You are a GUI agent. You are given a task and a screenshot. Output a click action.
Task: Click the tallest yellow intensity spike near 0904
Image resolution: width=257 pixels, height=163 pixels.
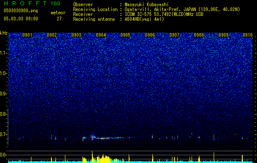tap(92, 156)
